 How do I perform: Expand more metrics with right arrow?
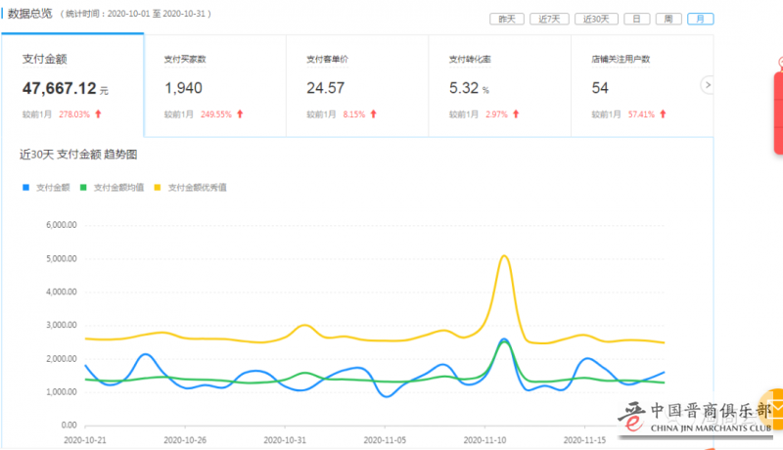click(708, 85)
